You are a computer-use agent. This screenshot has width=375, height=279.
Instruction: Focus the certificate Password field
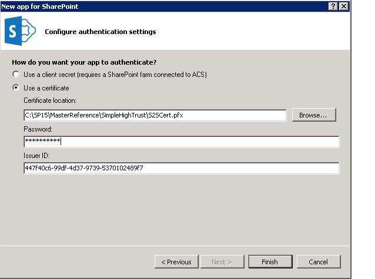[181, 142]
